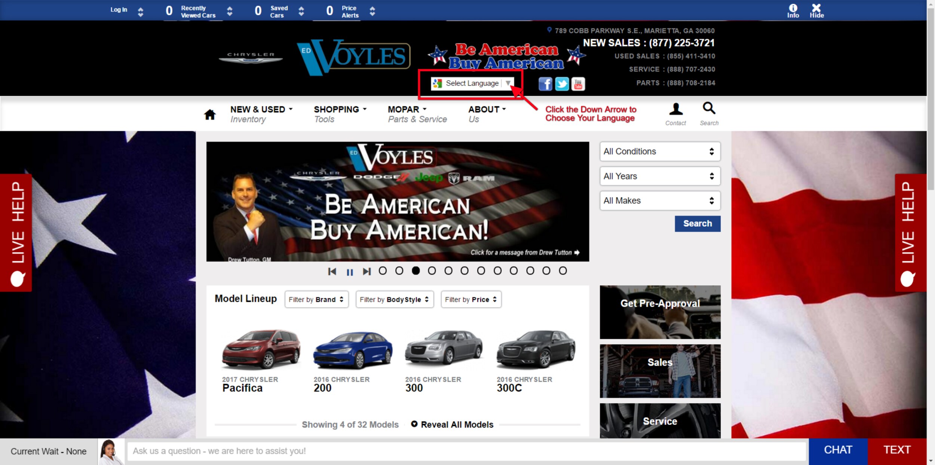Viewport: 935px width, 465px height.
Task: Select the eighth carousel slide dot
Action: pyautogui.click(x=497, y=270)
